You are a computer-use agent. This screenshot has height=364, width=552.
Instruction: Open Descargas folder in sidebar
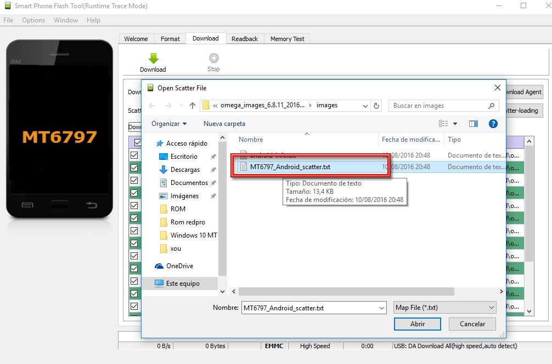click(185, 170)
